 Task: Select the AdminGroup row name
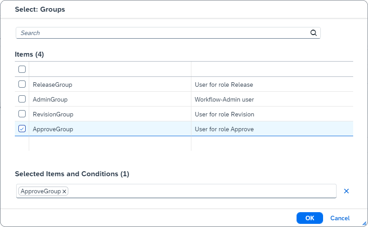point(50,99)
